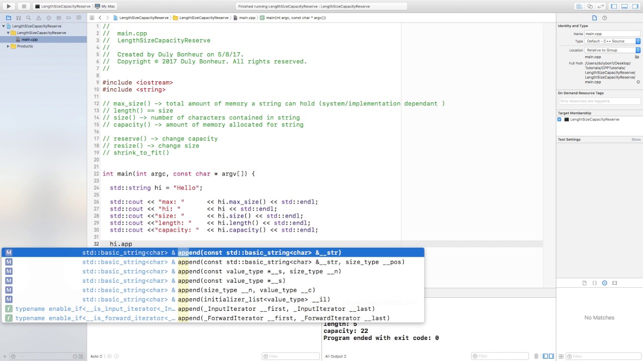Toggle the variables view pane
The height and width of the screenshot is (361, 643).
coord(546,356)
